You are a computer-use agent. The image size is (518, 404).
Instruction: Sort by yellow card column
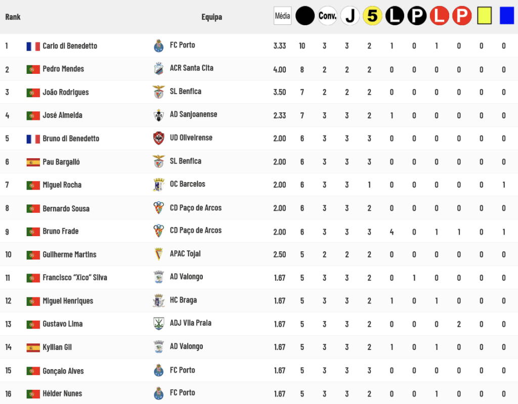click(484, 16)
